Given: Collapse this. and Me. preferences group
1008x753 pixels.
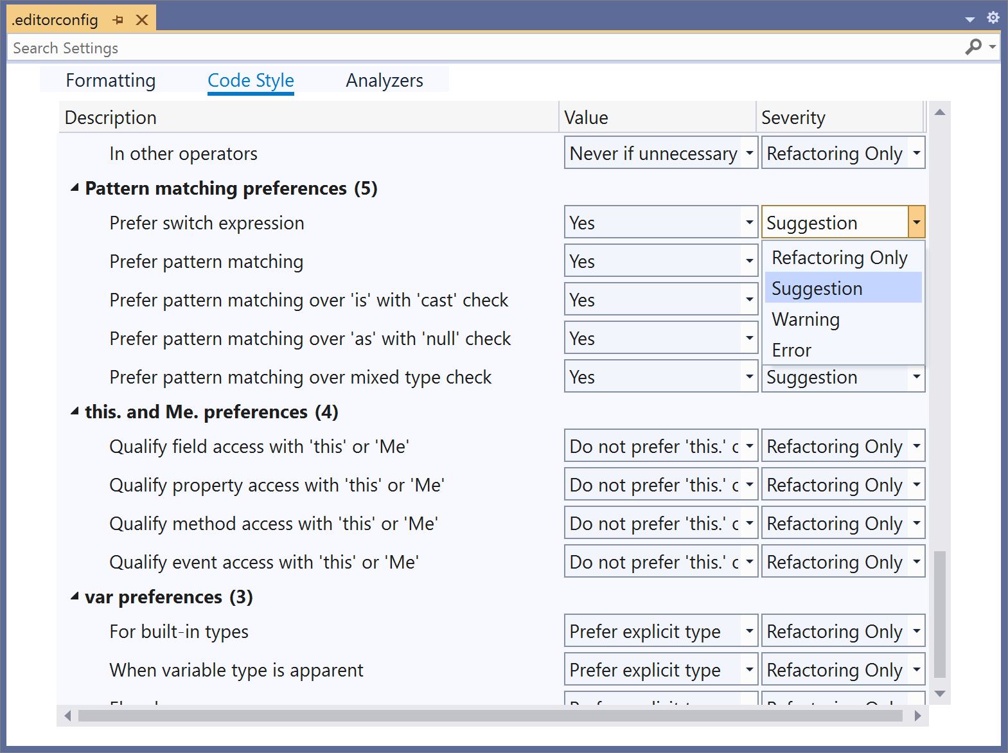Looking at the screenshot, I should coord(75,411).
